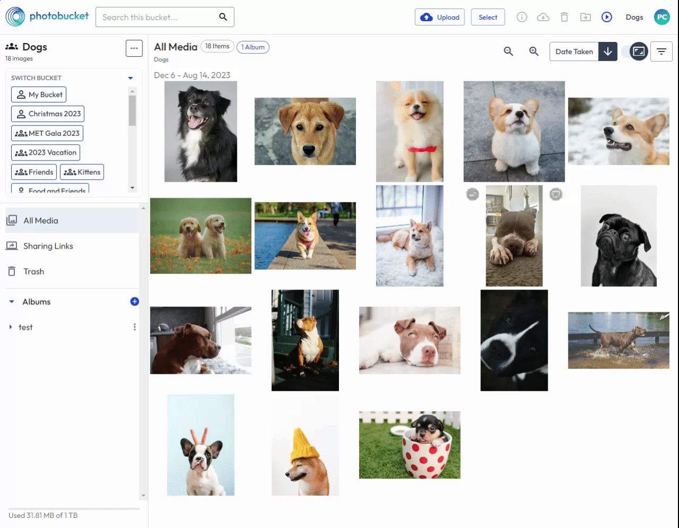Viewport: 679px width, 528px height.
Task: Open the bulldog sitting on porch photo
Action: point(305,340)
